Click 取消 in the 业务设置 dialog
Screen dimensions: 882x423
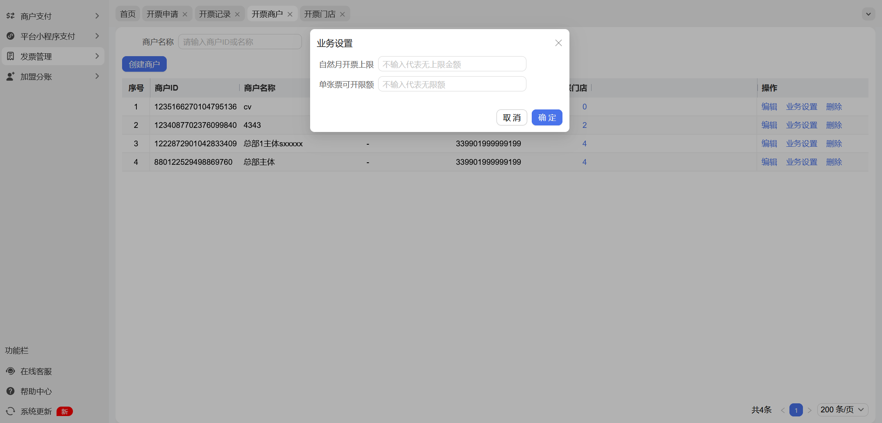point(512,118)
